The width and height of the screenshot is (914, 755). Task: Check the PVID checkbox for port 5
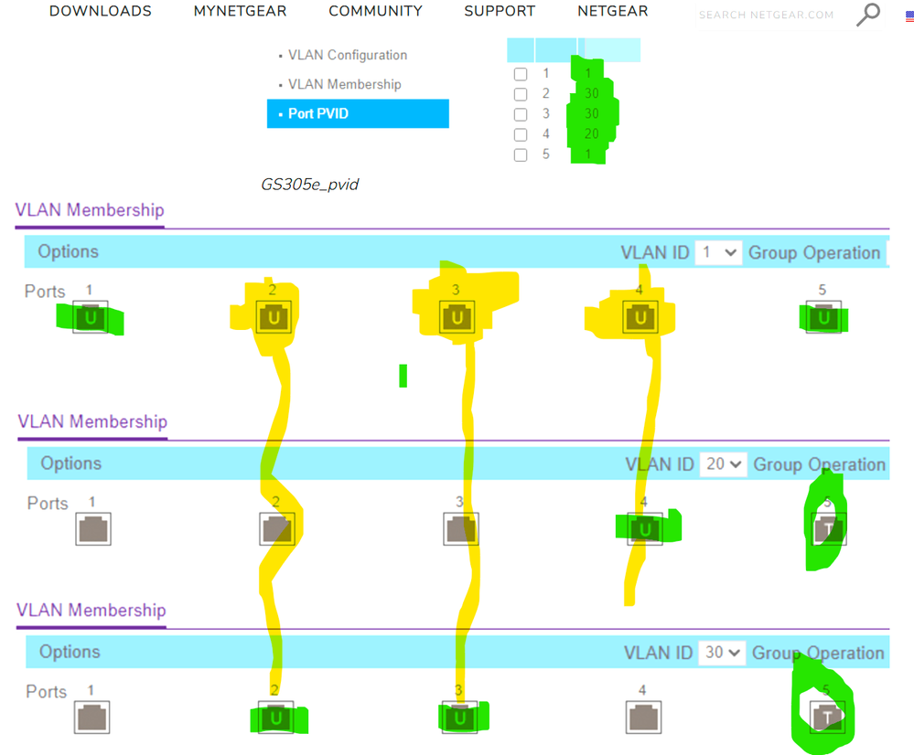click(521, 155)
